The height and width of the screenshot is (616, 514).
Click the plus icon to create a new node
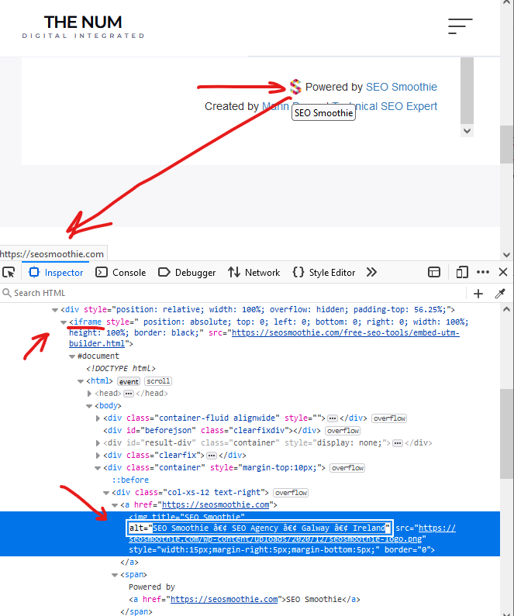tap(478, 294)
